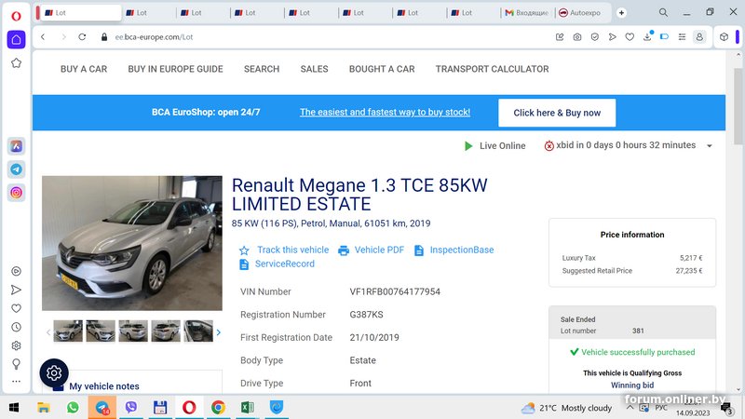Click the Track this vehicle star icon
The width and height of the screenshot is (745, 419).
[x=244, y=250]
